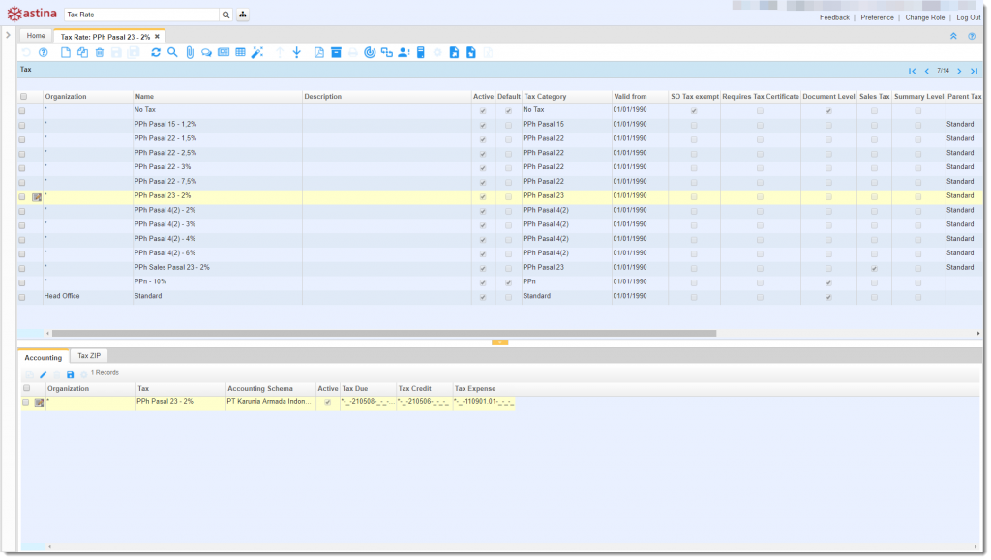Open the Preference link

877,17
